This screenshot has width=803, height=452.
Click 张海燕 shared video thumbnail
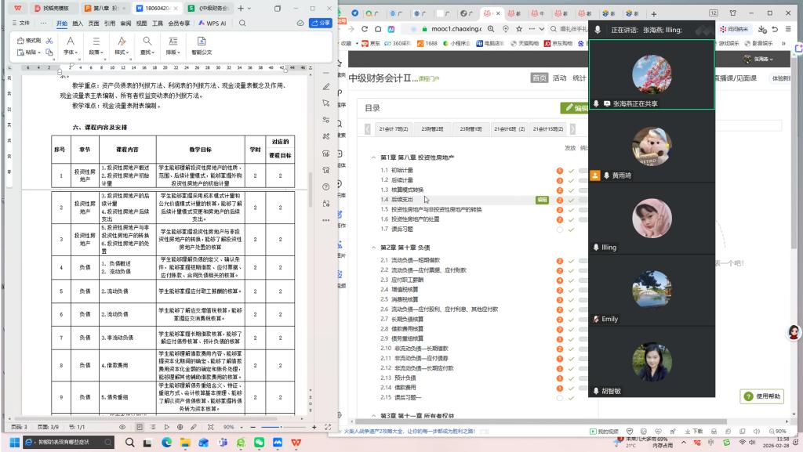click(651, 74)
